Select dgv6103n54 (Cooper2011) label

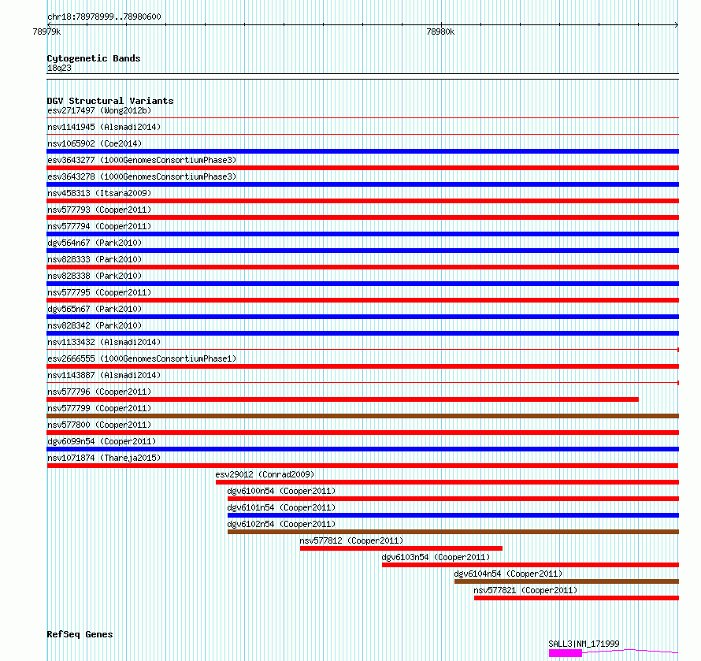tap(436, 557)
